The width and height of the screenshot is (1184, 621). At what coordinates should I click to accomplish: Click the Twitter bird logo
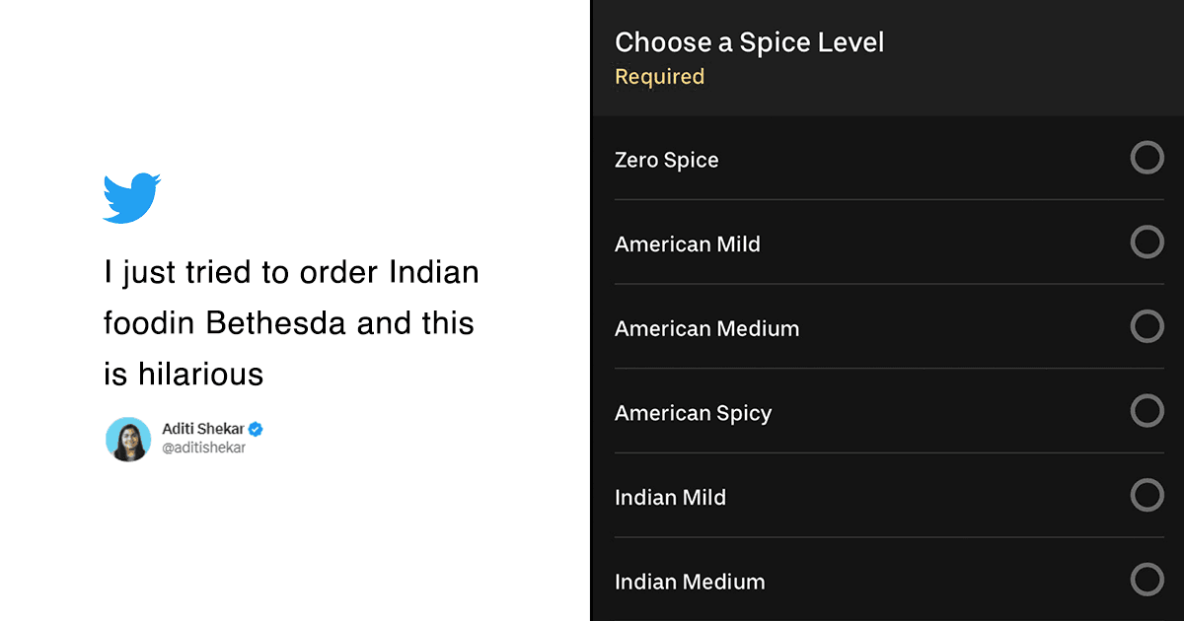(130, 196)
